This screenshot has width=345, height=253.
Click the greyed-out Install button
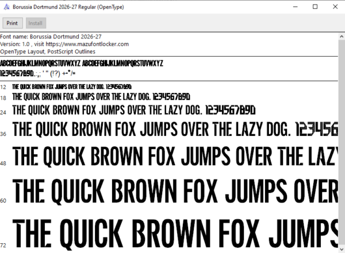click(x=36, y=23)
